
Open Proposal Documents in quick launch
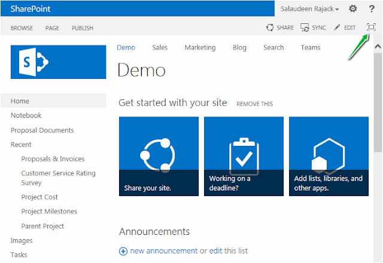(x=42, y=130)
